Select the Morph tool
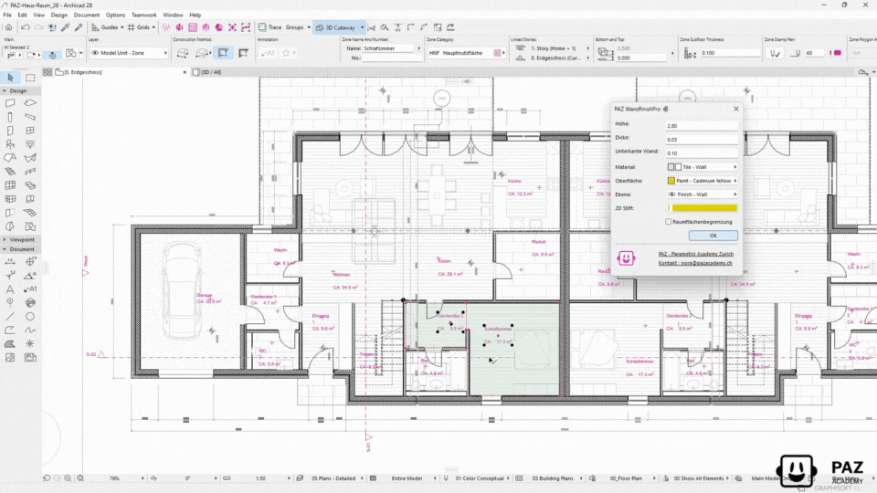The width and height of the screenshot is (877, 493). point(10,226)
